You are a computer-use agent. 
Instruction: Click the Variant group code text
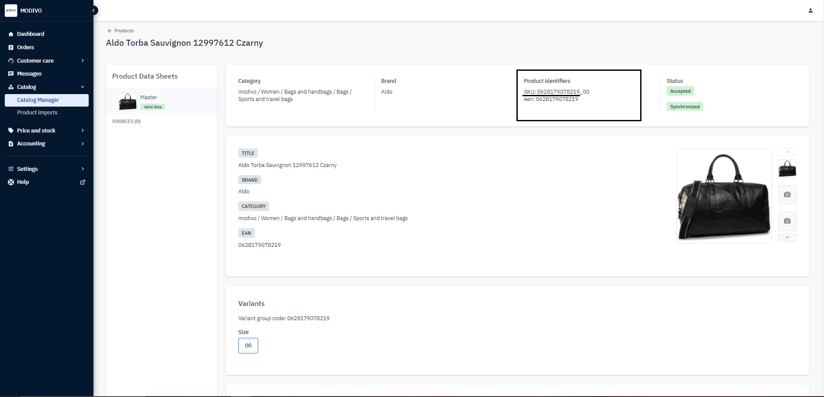pos(284,318)
